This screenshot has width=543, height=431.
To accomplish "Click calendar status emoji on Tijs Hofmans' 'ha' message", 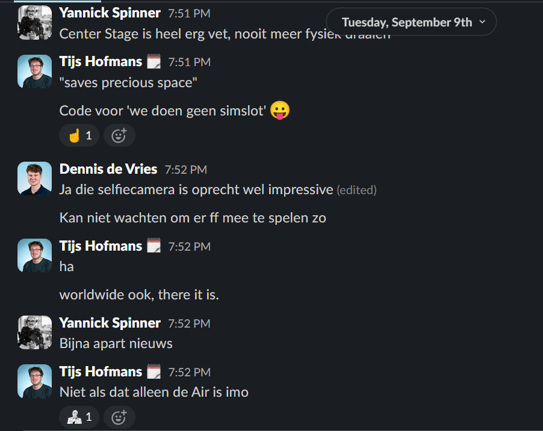I will tap(154, 246).
